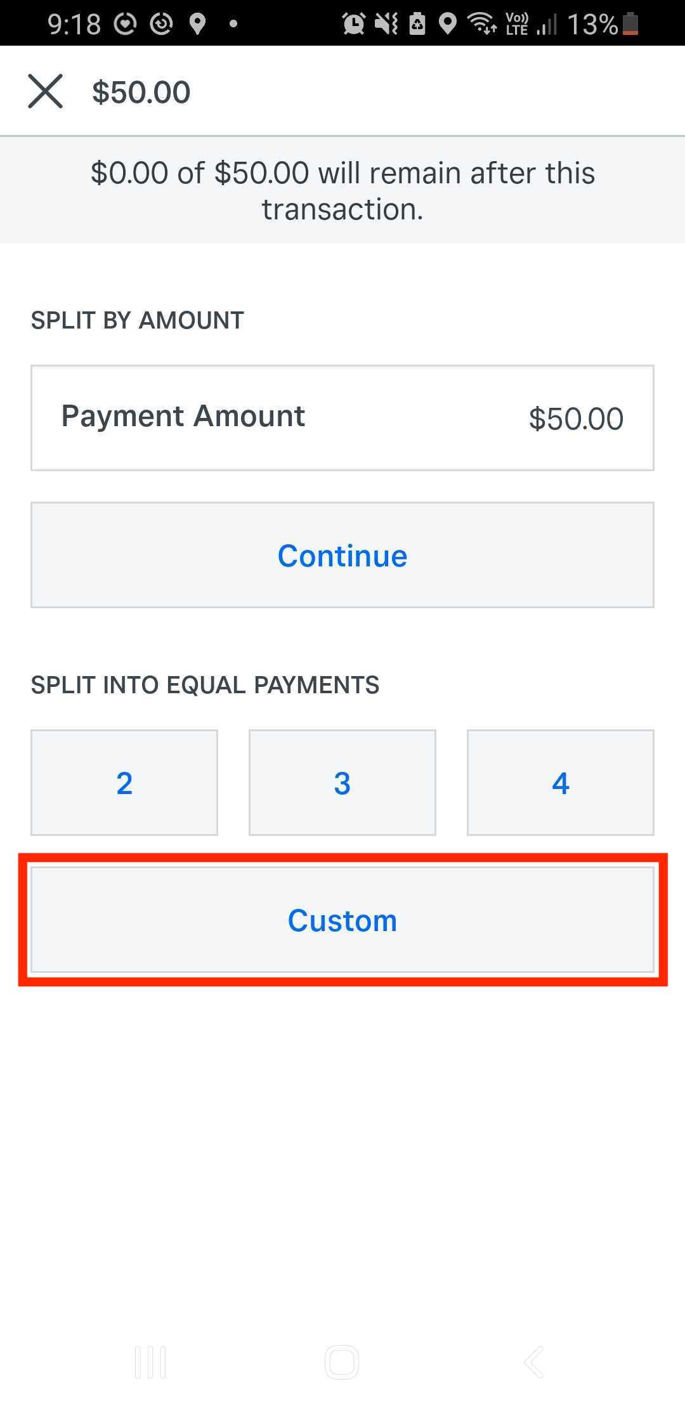Screen dimensions: 685x1408
Task: Split into 3 equal payments
Action: click(342, 783)
